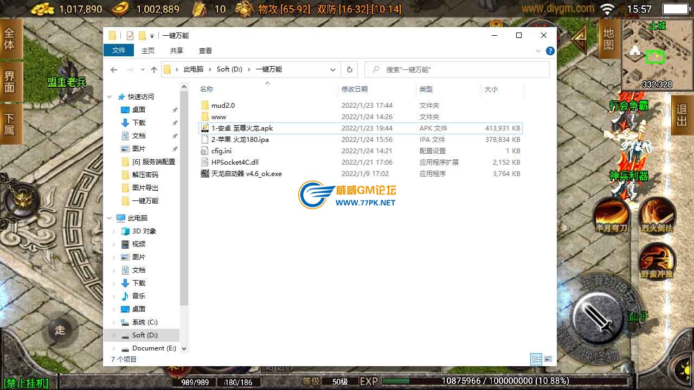694x390 pixels.
Task: Open 音乐 under 此电脑
Action: coord(139,296)
